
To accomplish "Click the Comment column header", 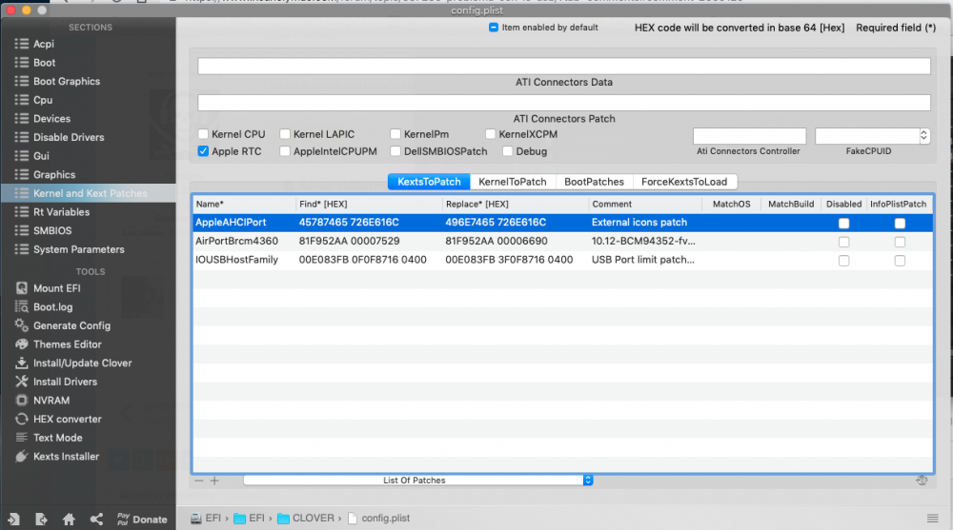I will pyautogui.click(x=645, y=204).
